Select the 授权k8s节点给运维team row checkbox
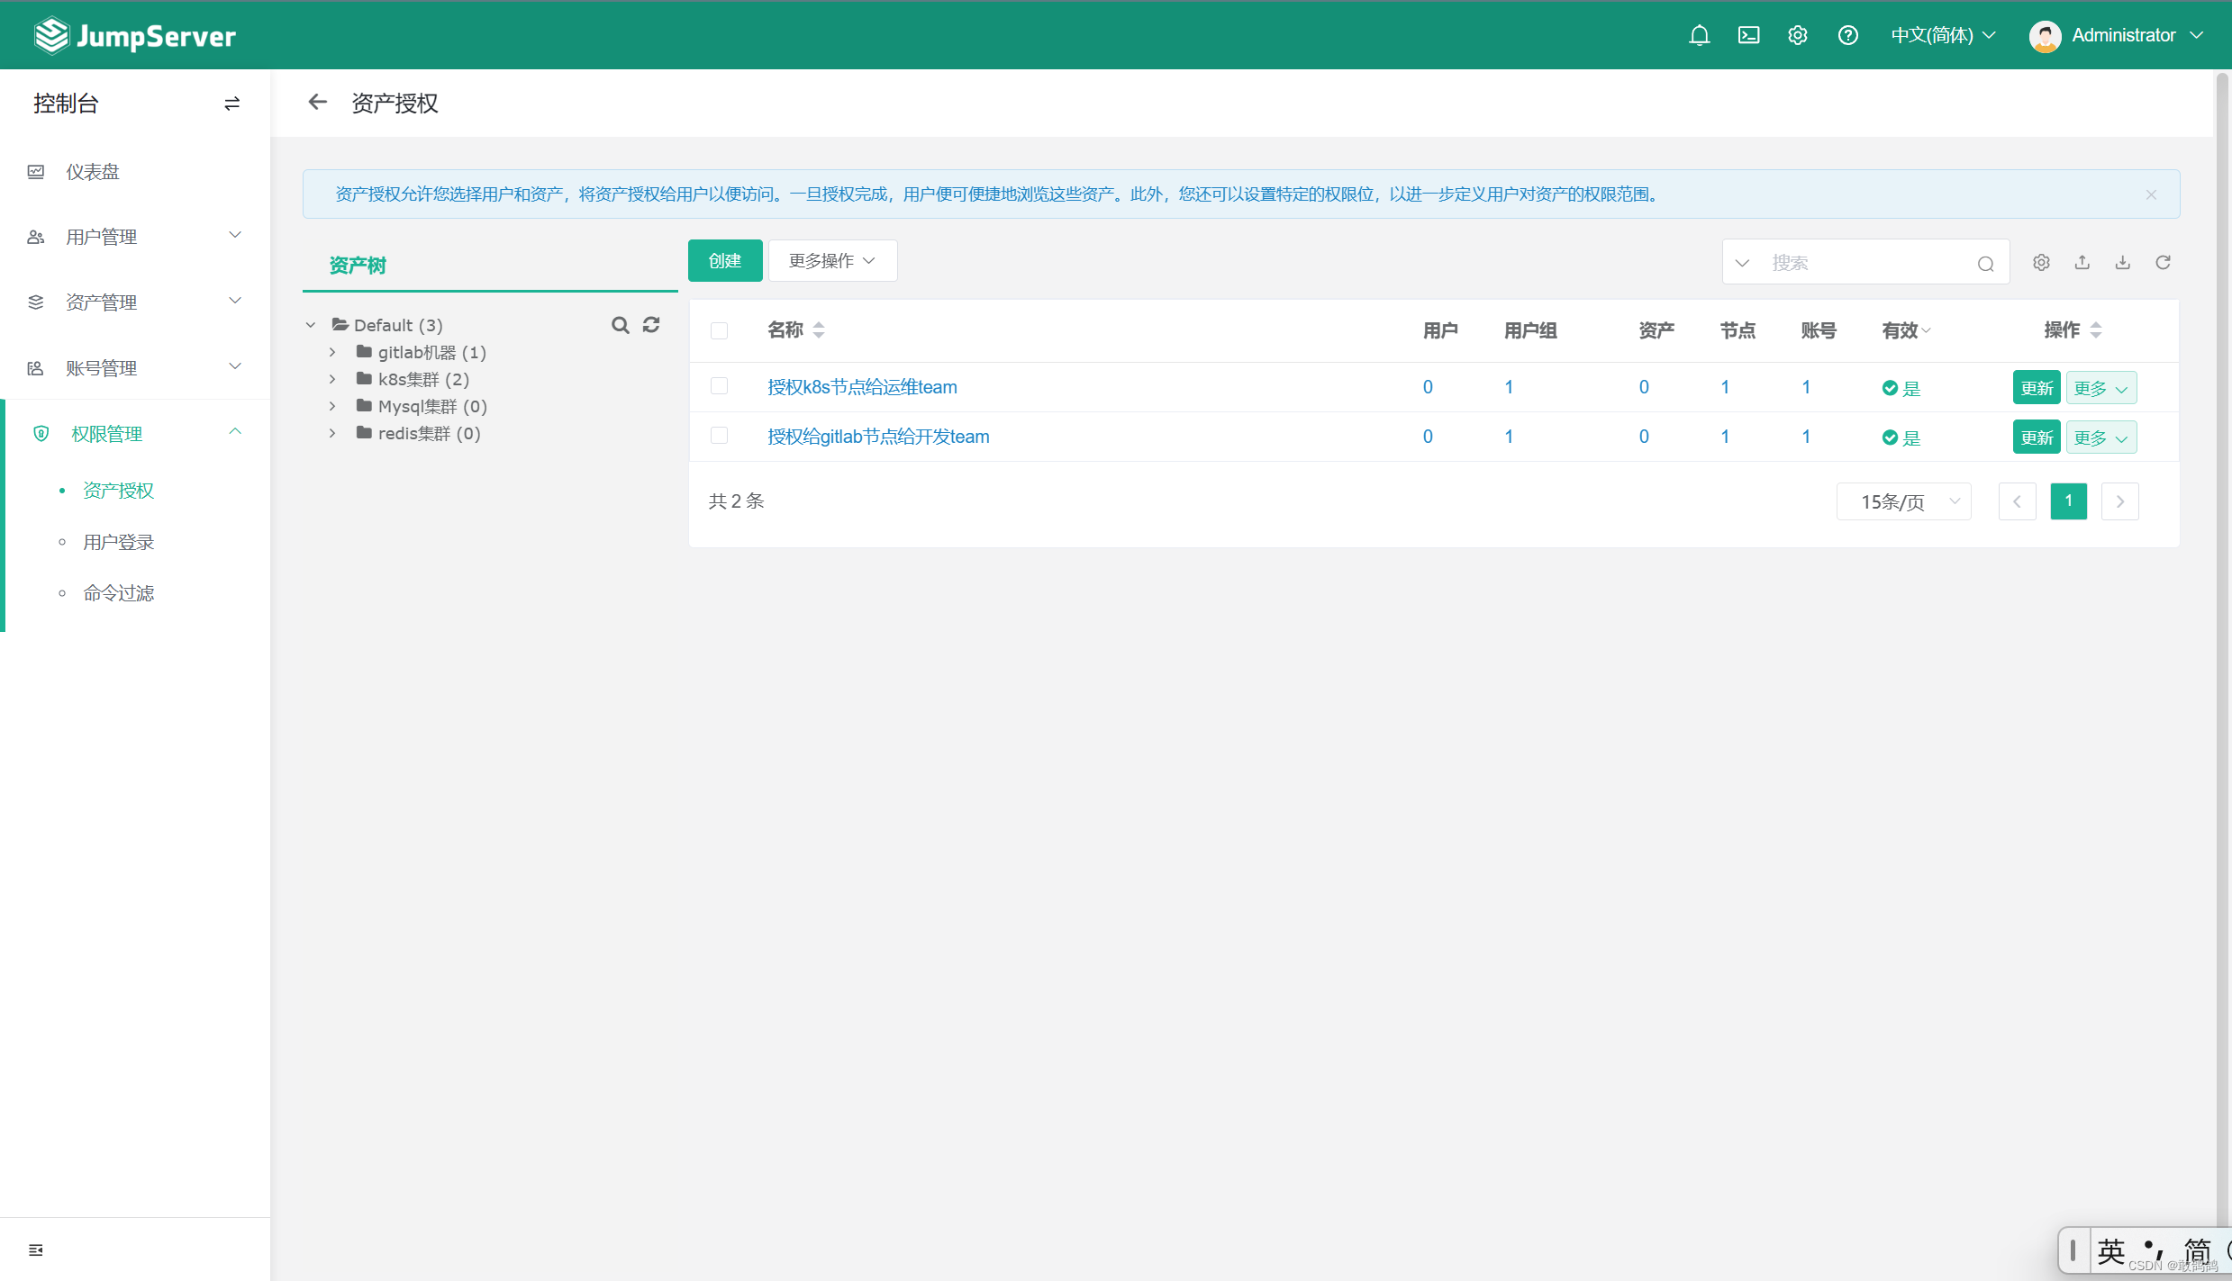Screen dimensions: 2232x1281 click(x=719, y=386)
